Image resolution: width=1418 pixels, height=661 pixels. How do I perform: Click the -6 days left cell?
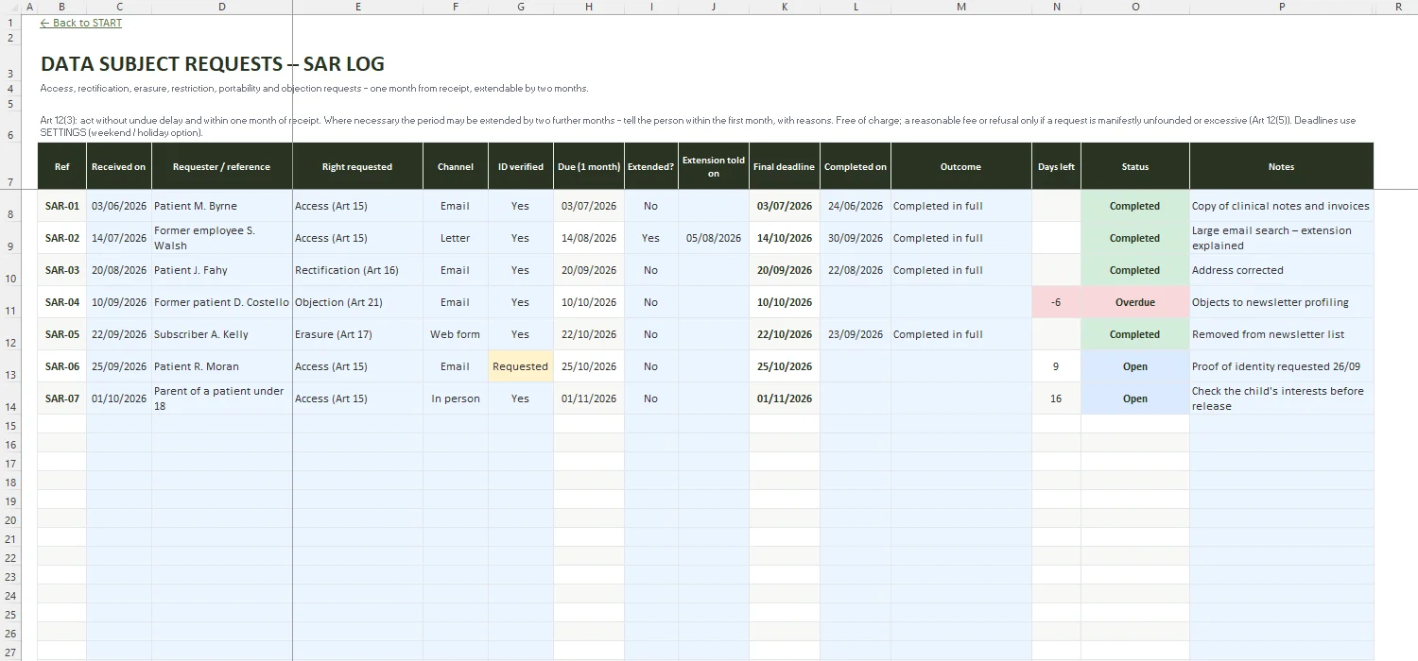pos(1056,302)
